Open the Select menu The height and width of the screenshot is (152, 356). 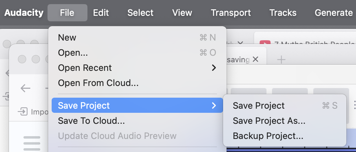(140, 13)
